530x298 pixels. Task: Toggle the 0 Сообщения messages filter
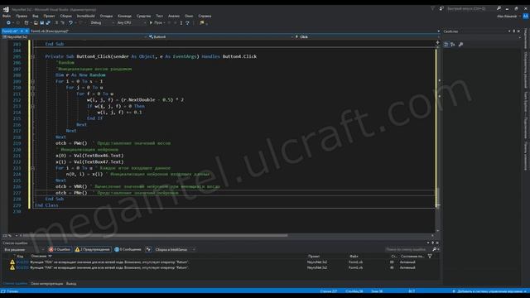(128, 249)
